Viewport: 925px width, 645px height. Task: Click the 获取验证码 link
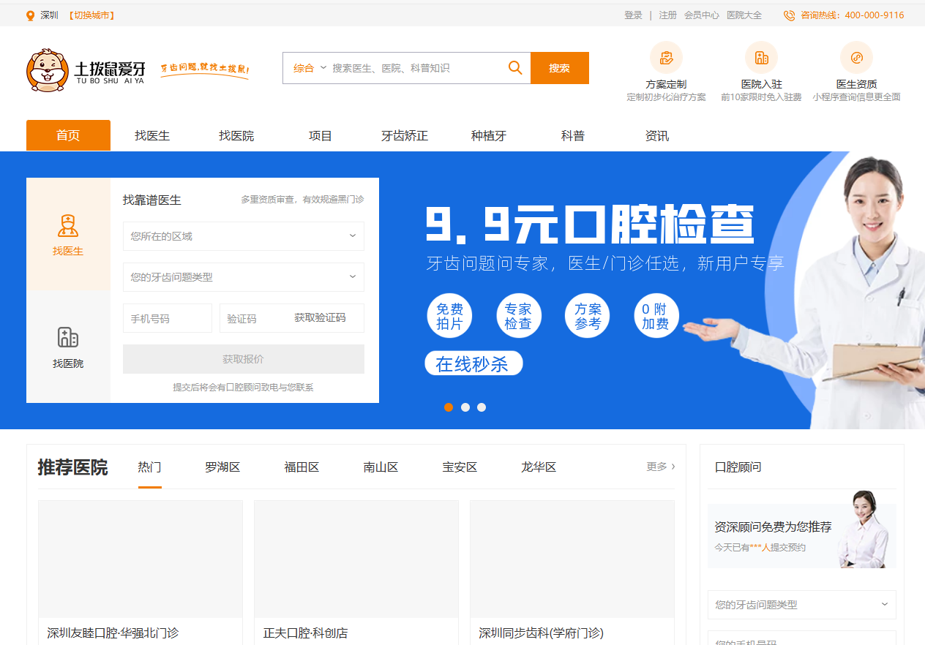[320, 318]
